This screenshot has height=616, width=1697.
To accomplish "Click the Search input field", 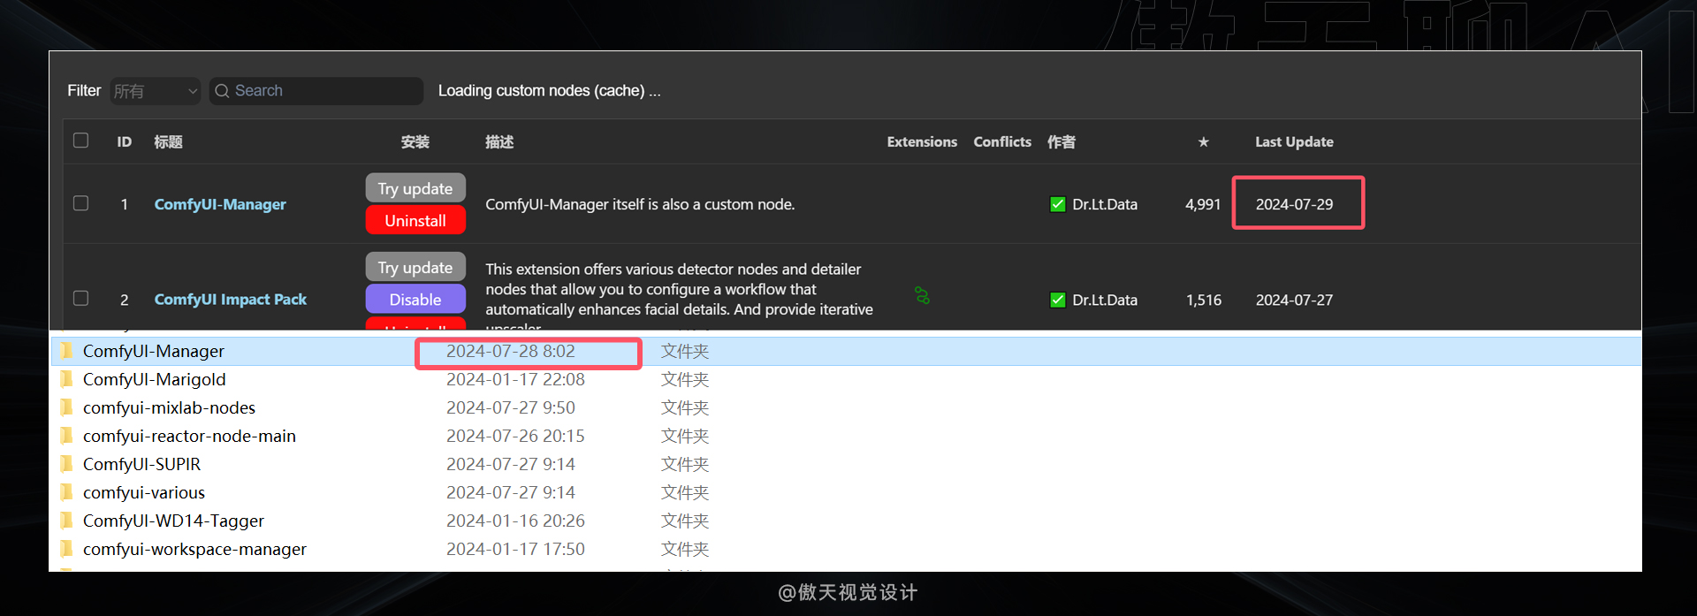I will click(316, 91).
